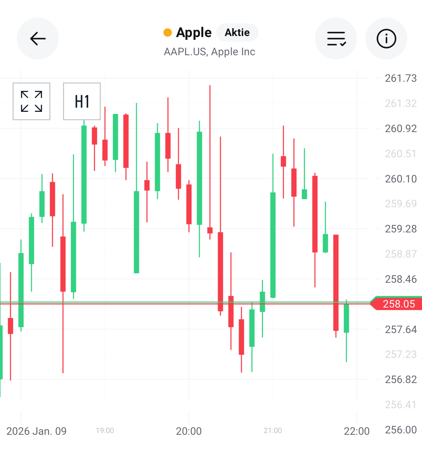Click the 19:00 time axis label
The image size is (422, 454).
click(x=105, y=431)
